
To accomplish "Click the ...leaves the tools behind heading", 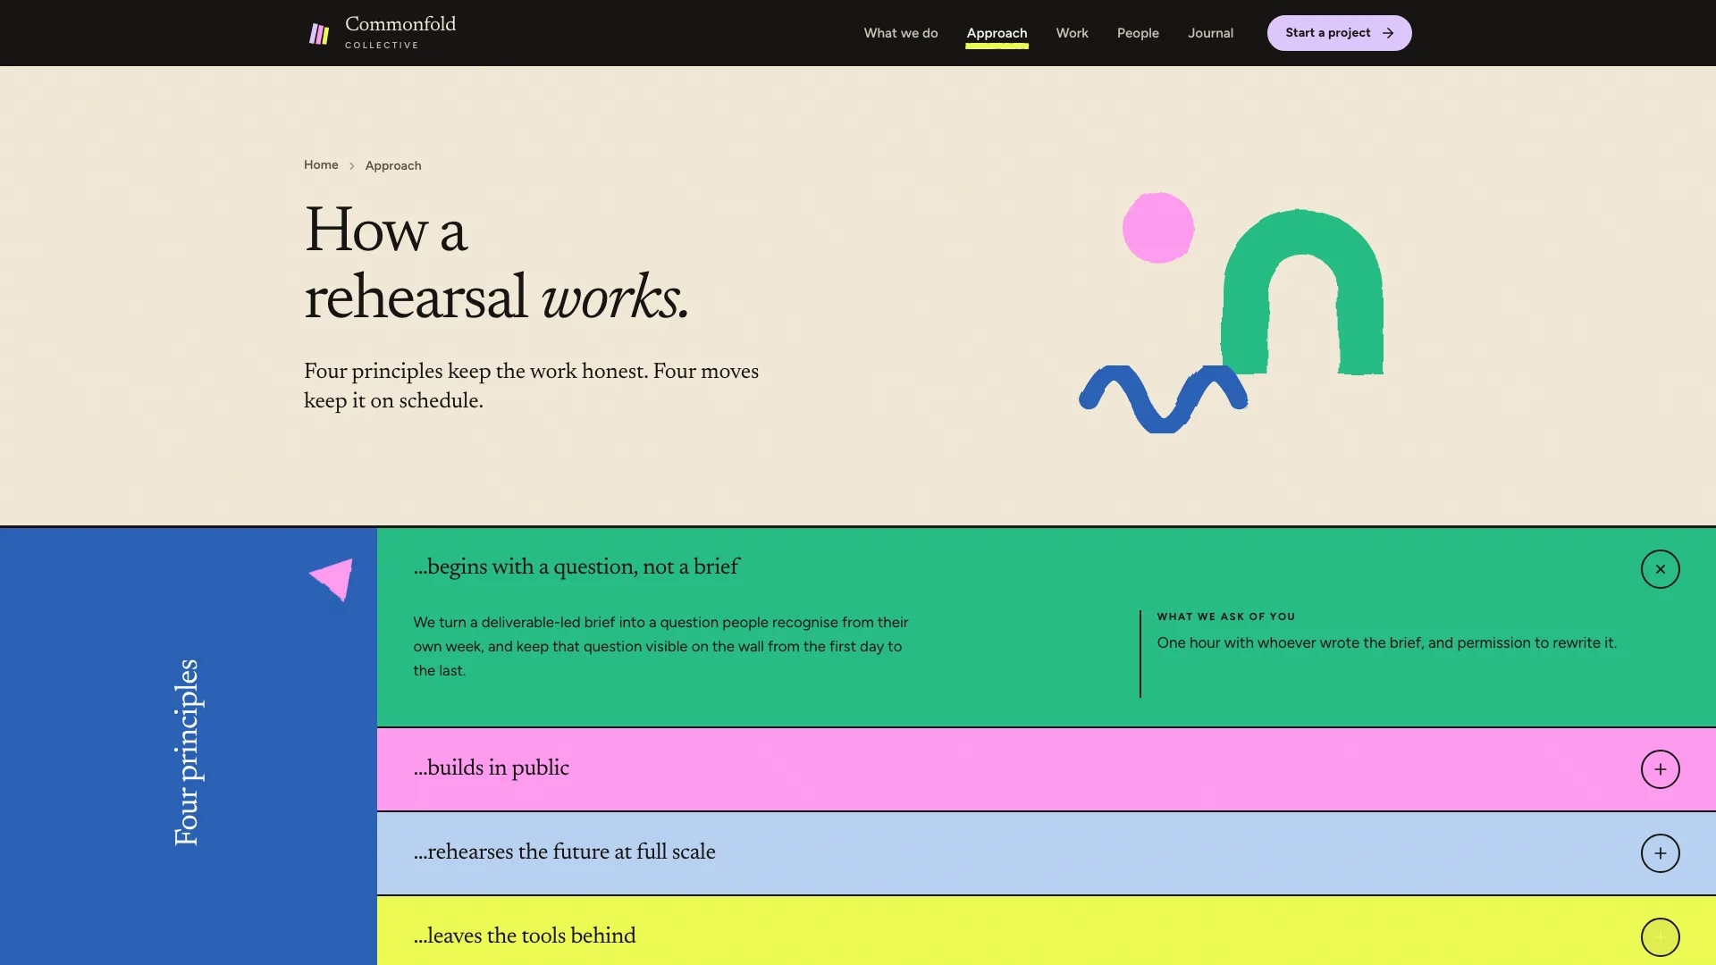I will 525,936.
